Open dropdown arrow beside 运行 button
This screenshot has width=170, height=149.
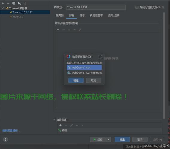[108, 139]
